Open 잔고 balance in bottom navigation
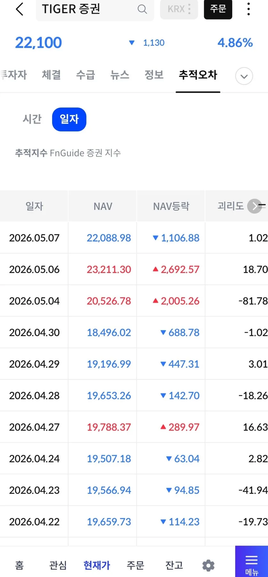268x577 pixels. click(174, 565)
